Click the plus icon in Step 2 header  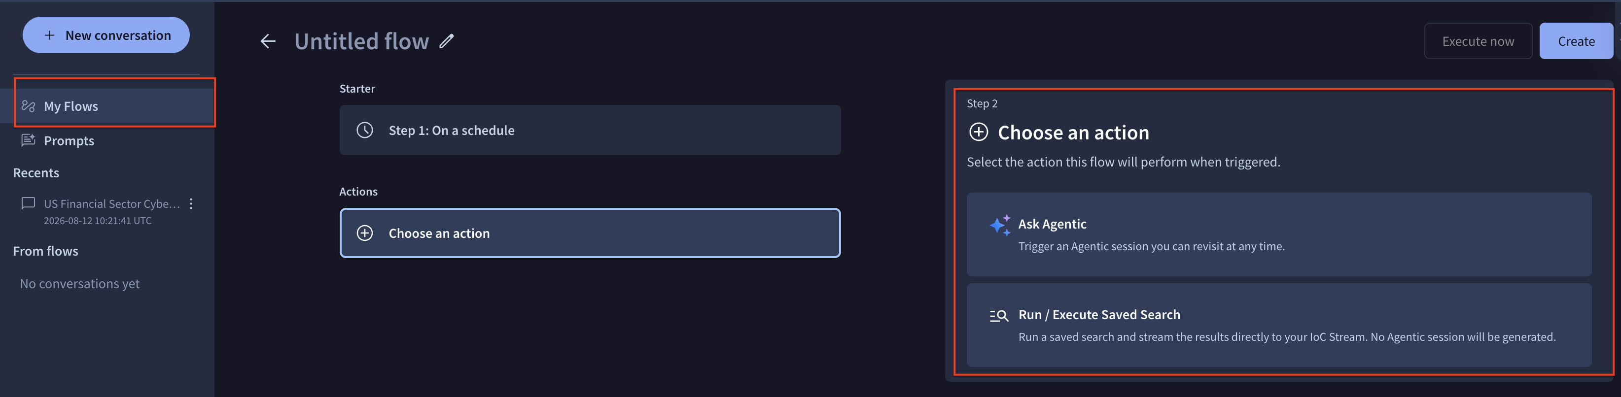tap(979, 132)
